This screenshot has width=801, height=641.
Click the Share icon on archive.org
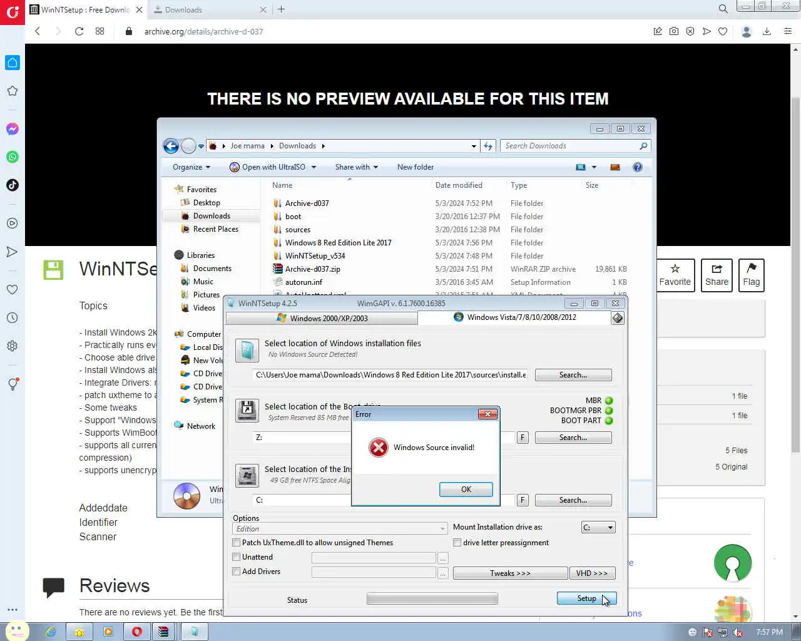point(717,275)
